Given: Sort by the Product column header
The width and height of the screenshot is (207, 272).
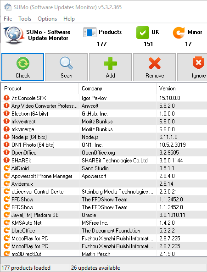Looking at the screenshot, I should pyautogui.click(x=40, y=89).
